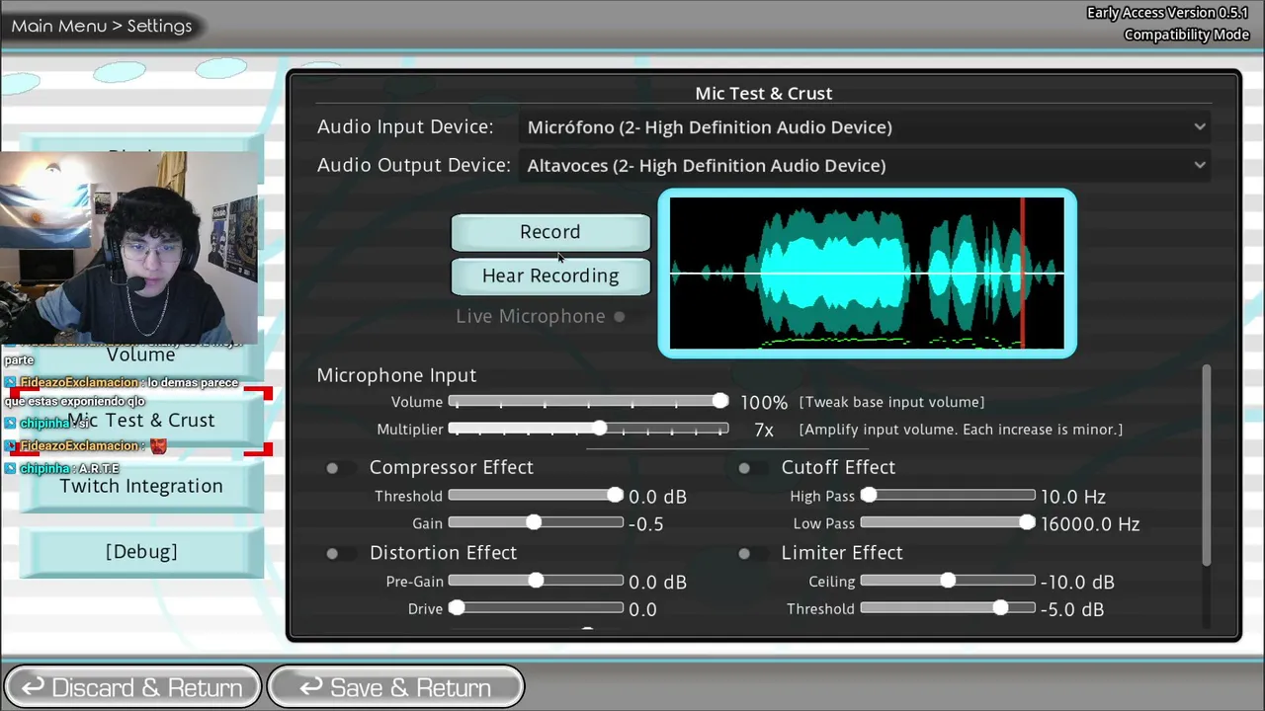Screen dimensions: 1265x711
Task: Click the Mic Test & Crust panel title
Action: 764,94
